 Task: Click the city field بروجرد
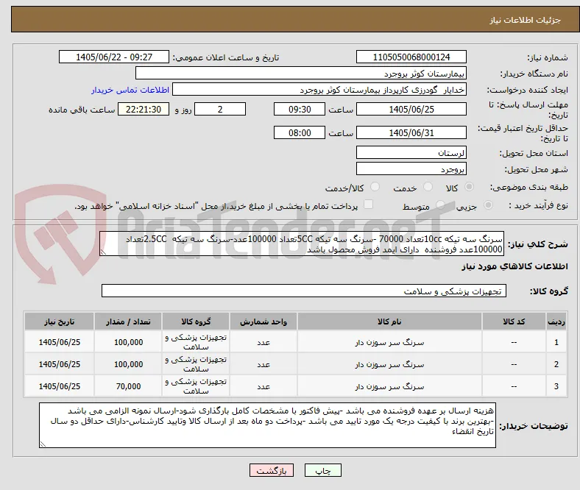[411, 168]
